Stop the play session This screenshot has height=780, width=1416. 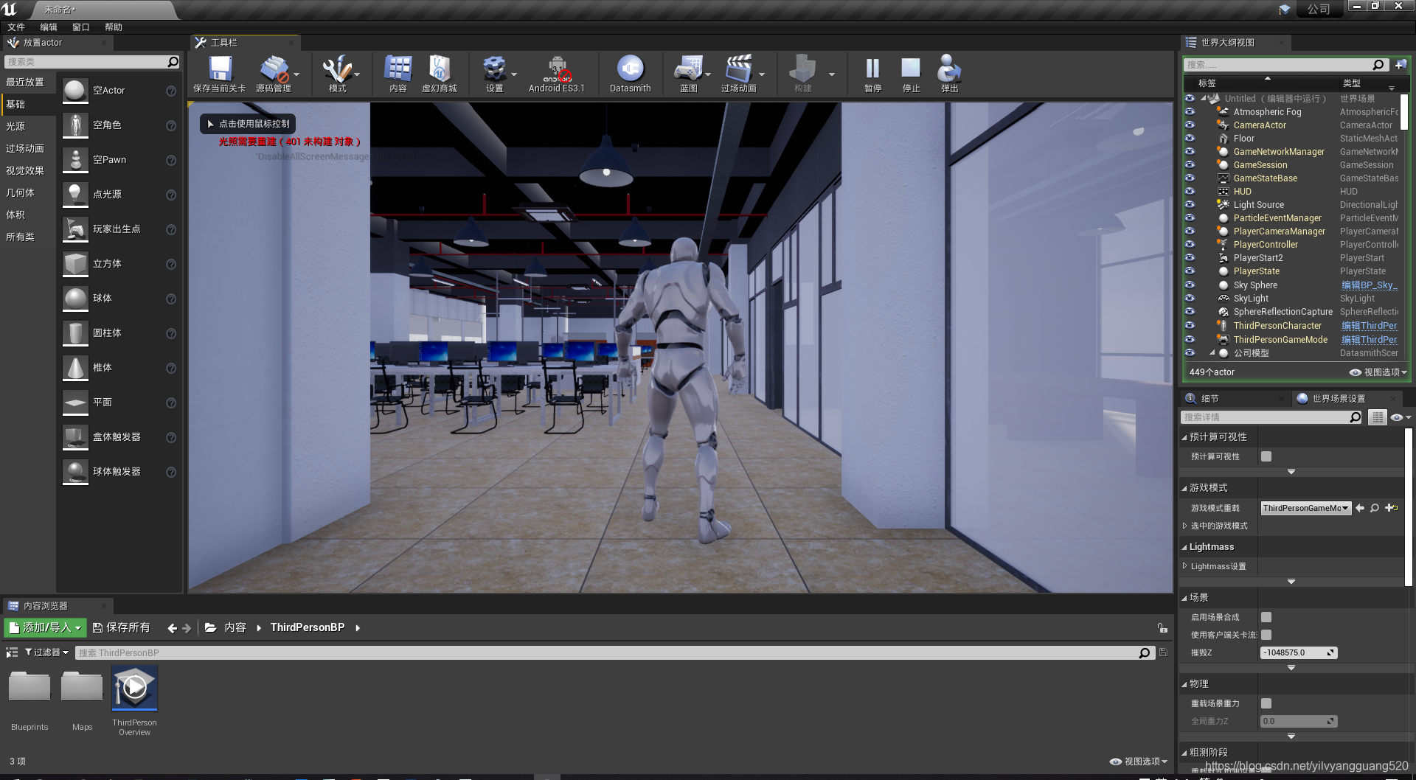click(911, 69)
